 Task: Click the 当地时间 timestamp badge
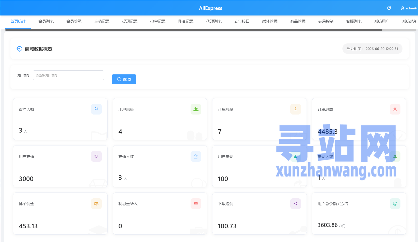372,49
